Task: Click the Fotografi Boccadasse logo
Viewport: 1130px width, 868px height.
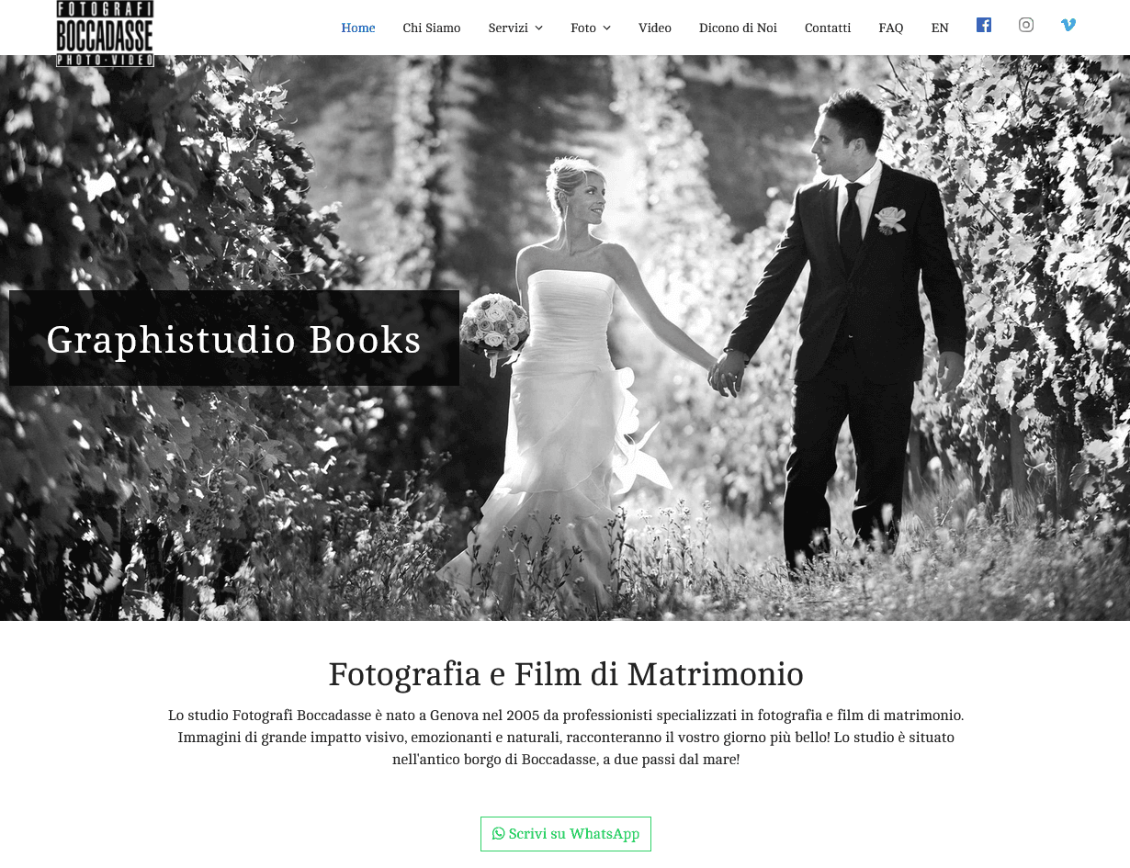Action: [105, 33]
